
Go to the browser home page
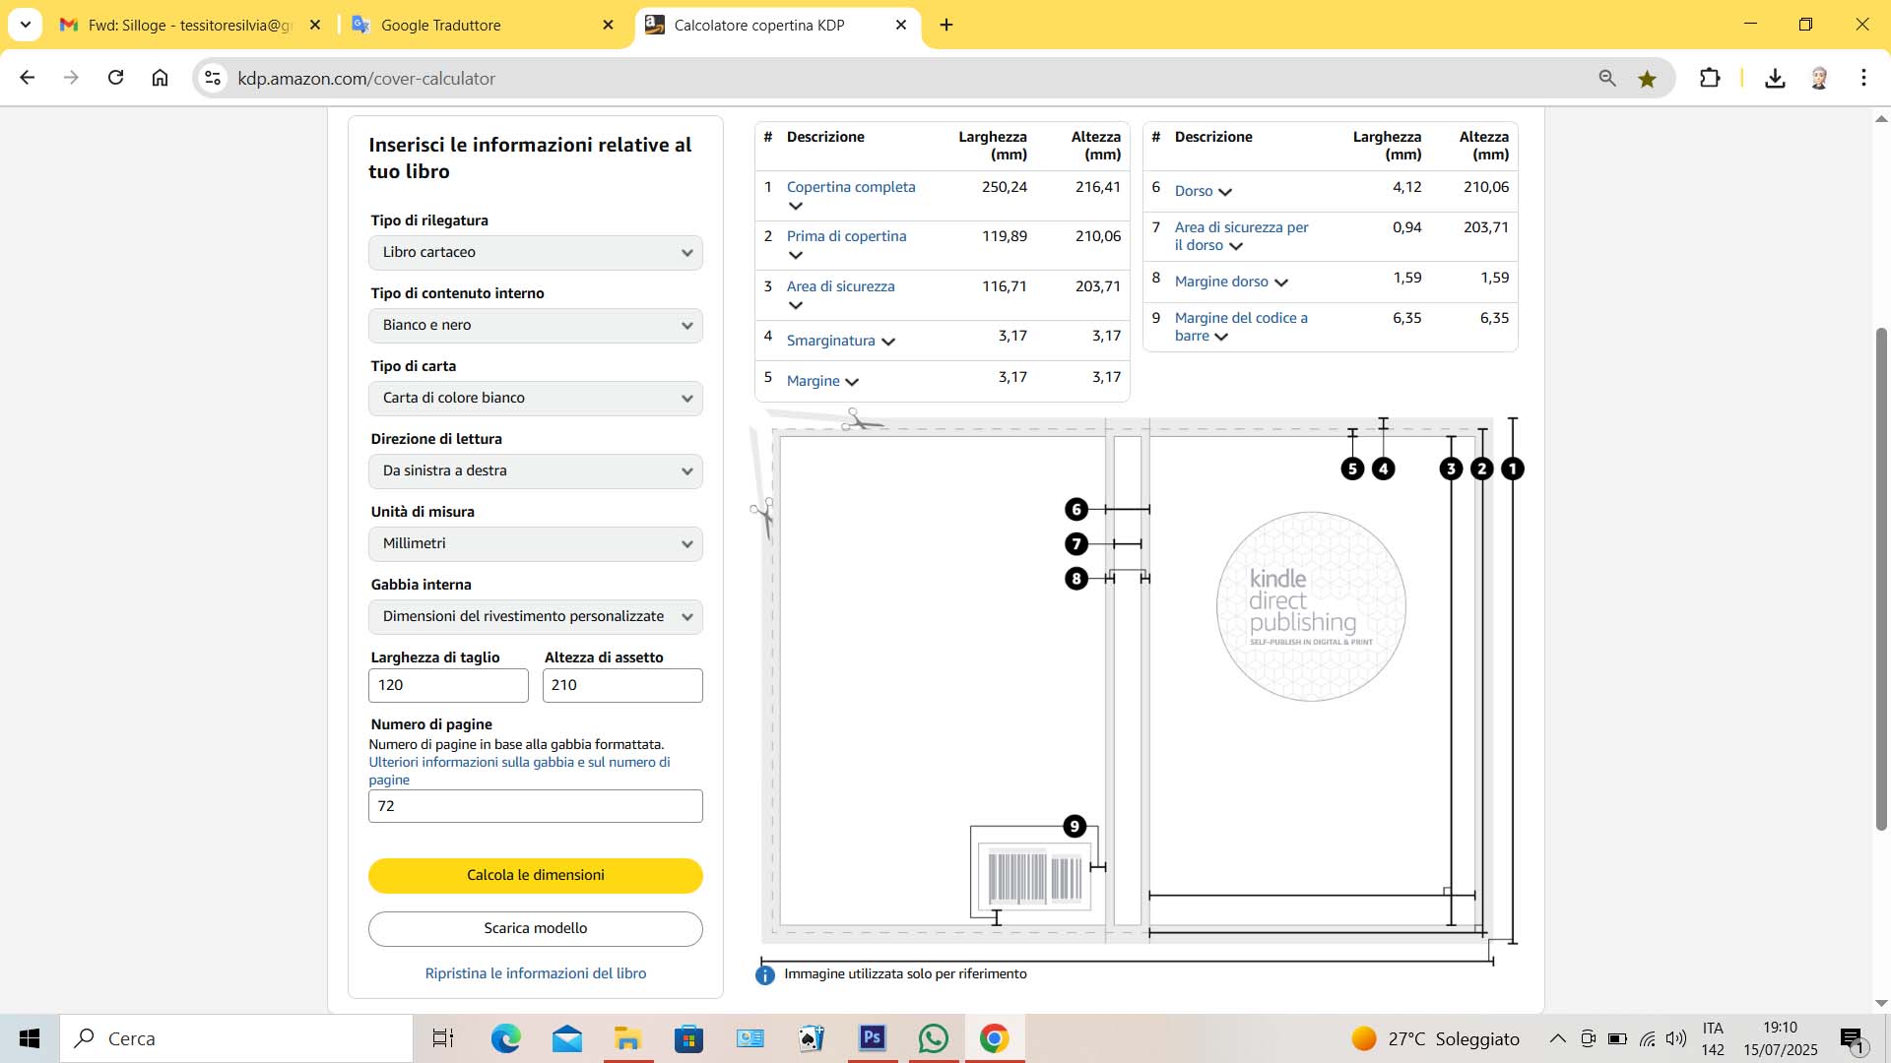[160, 78]
